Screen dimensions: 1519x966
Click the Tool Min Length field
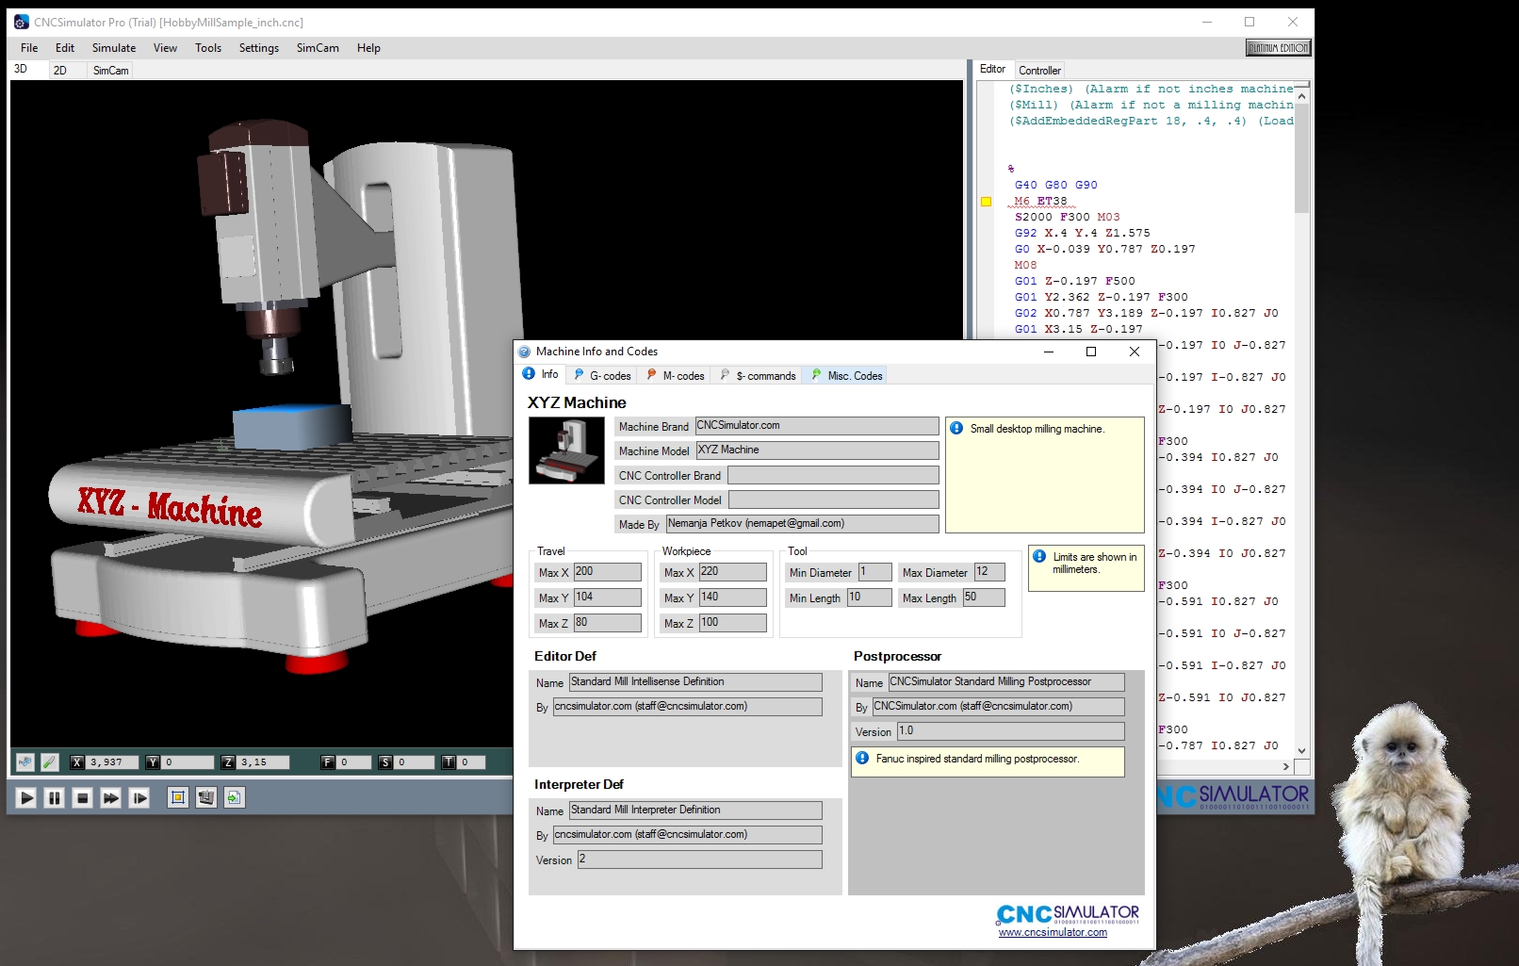[870, 598]
